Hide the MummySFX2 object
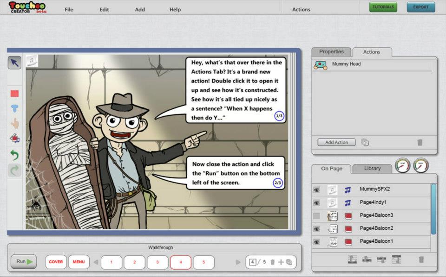 tap(316, 190)
